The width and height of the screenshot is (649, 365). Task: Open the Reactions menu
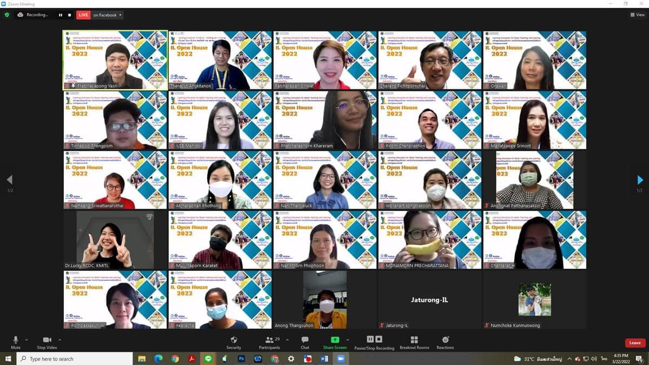(x=445, y=340)
